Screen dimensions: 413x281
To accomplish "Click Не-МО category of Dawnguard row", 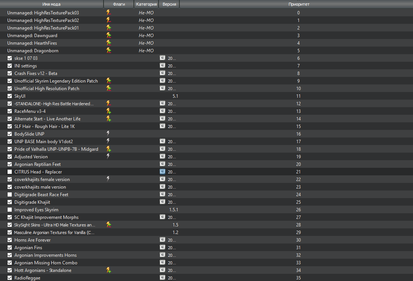I will point(146,36).
